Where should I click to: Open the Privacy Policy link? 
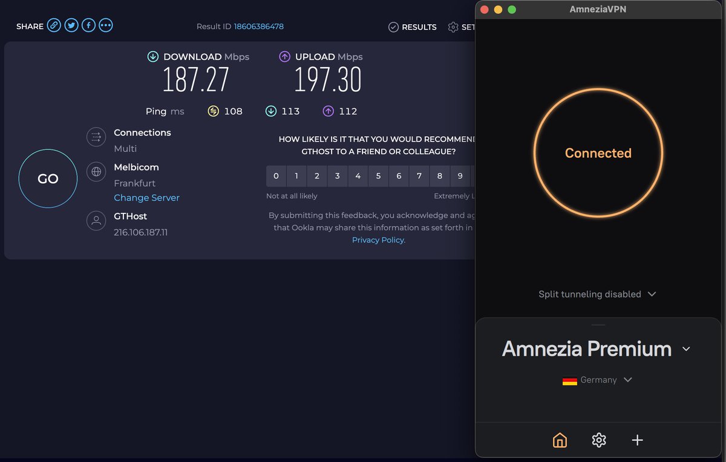click(x=379, y=240)
